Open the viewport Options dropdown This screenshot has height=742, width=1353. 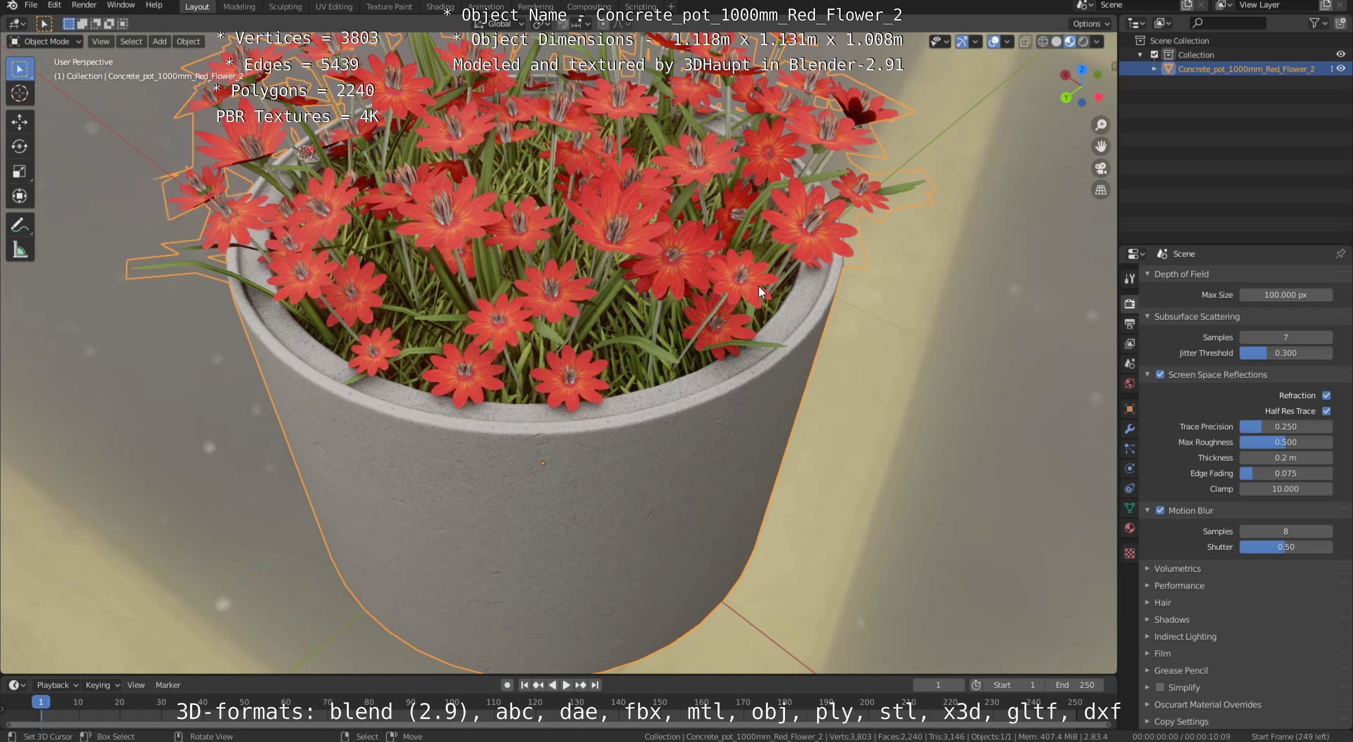tap(1091, 24)
